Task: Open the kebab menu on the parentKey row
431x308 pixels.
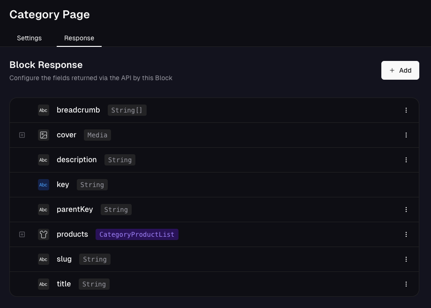Action: (x=406, y=210)
